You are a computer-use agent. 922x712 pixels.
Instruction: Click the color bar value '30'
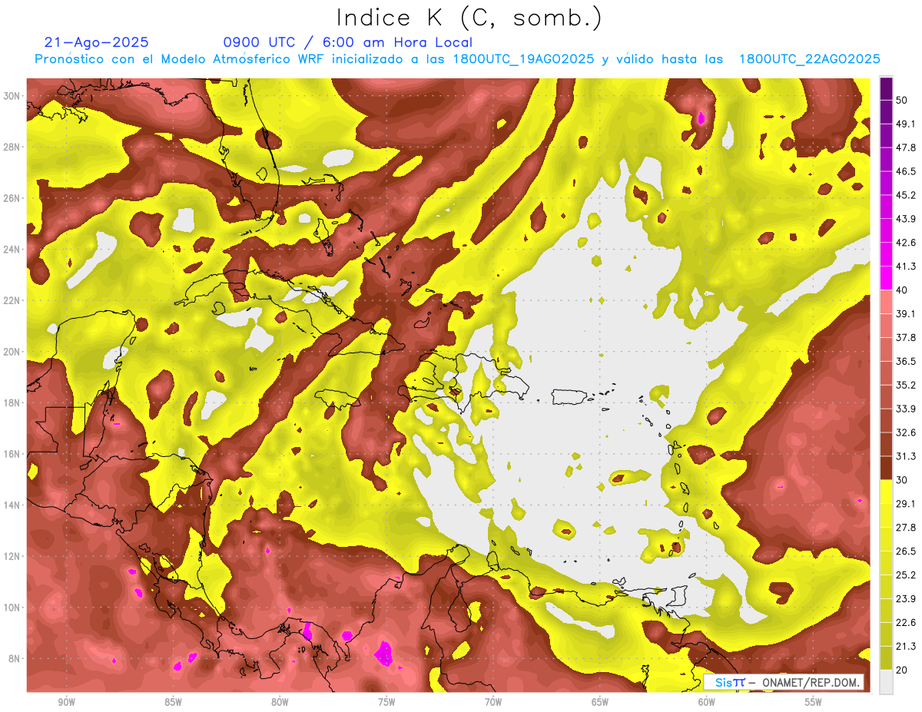(902, 480)
